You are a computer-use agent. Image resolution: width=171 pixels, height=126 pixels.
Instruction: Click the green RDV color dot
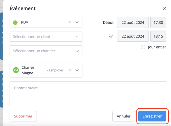click(15, 22)
